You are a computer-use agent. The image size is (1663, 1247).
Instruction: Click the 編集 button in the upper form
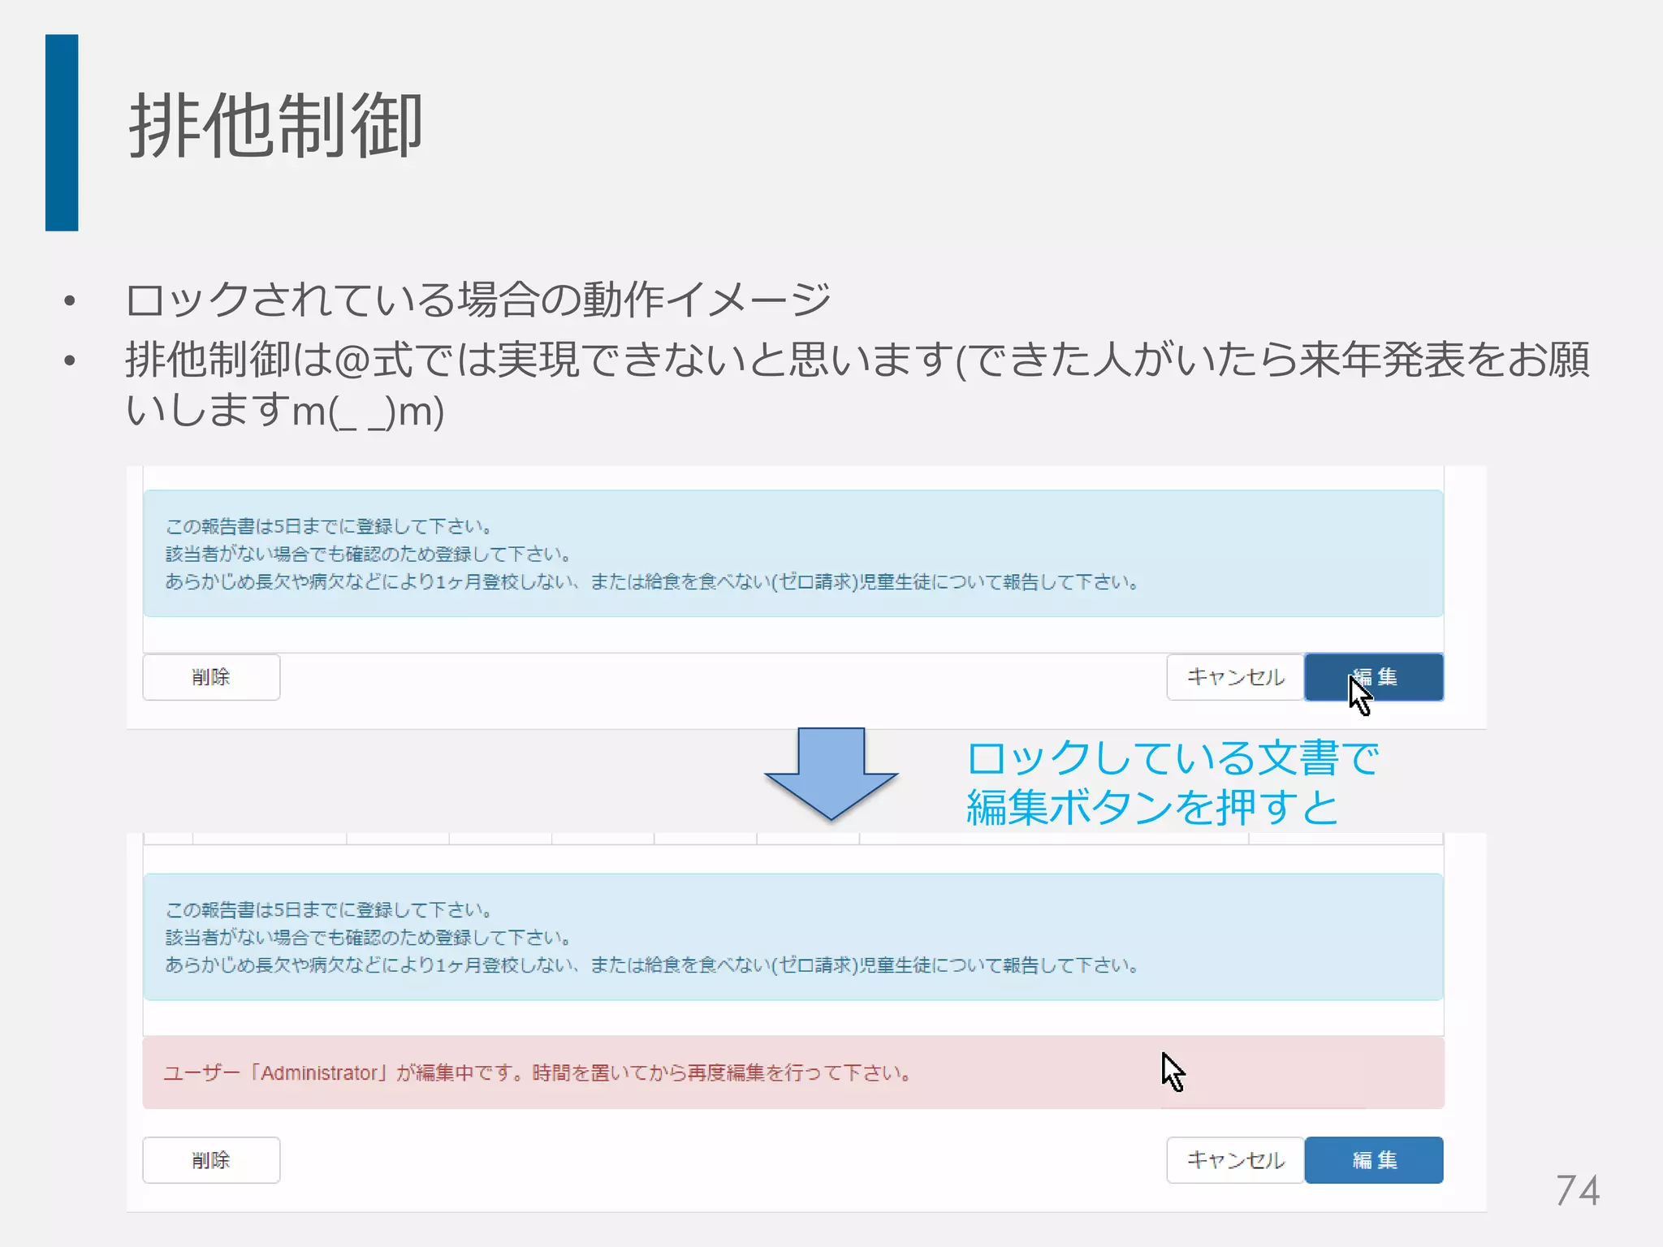click(1374, 677)
